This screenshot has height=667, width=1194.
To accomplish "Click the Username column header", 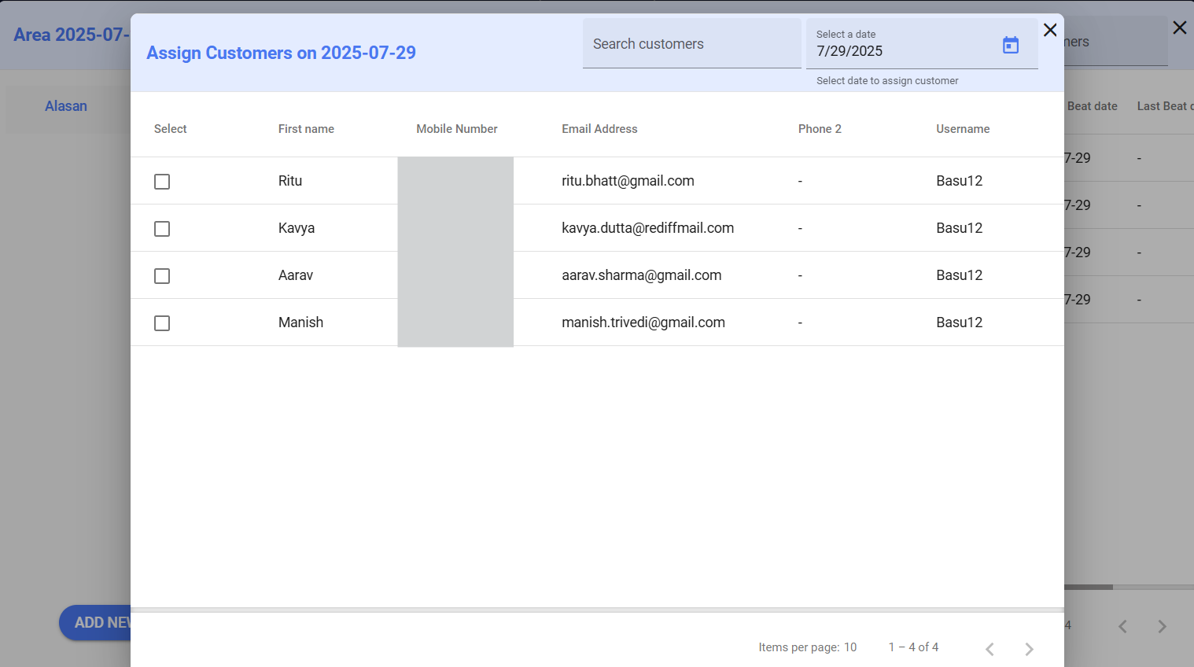I will pyautogui.click(x=963, y=129).
